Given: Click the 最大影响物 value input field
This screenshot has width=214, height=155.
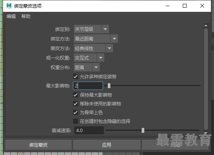Looking at the screenshot, I should click(x=88, y=86).
